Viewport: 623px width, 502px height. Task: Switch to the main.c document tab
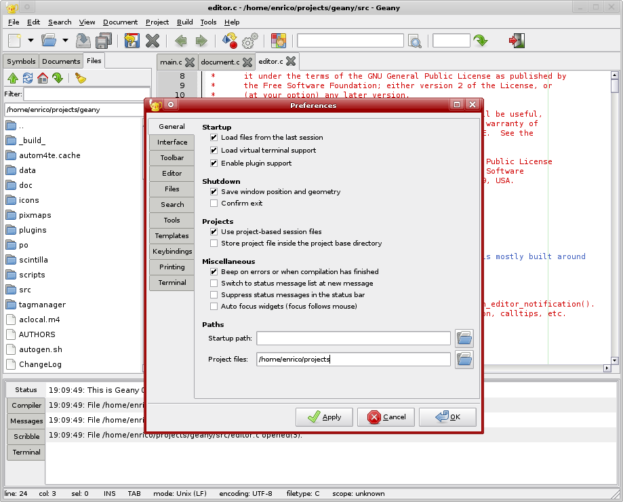pos(172,62)
